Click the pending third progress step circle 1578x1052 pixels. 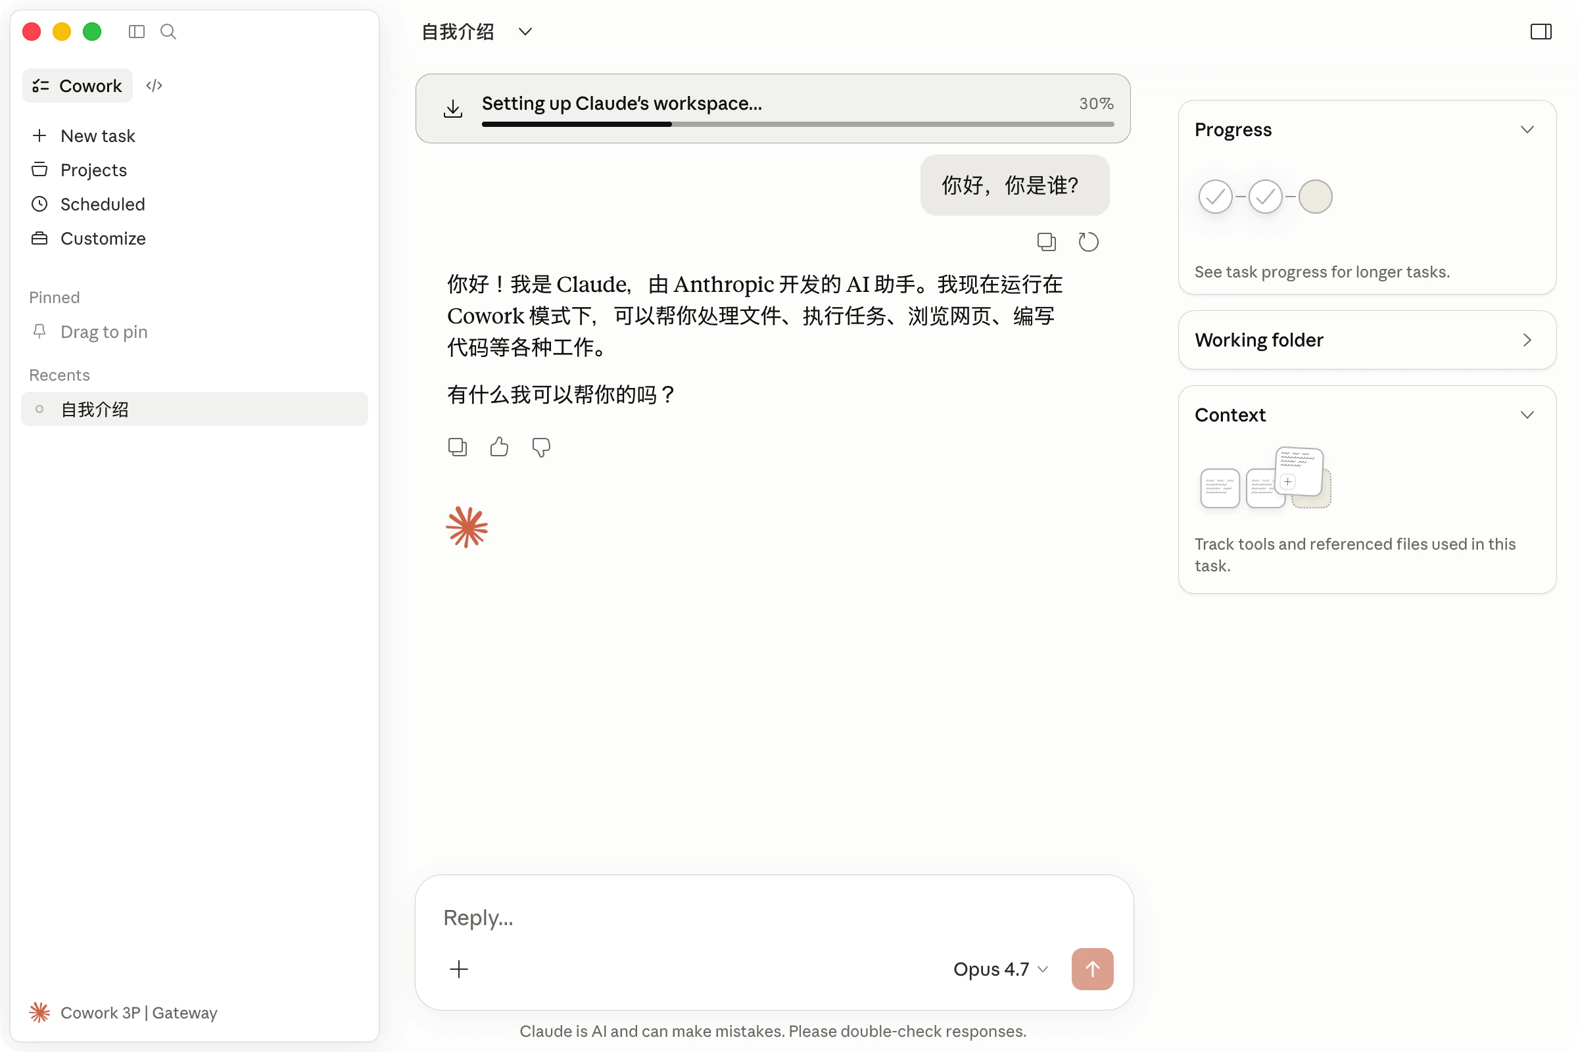[x=1315, y=197]
